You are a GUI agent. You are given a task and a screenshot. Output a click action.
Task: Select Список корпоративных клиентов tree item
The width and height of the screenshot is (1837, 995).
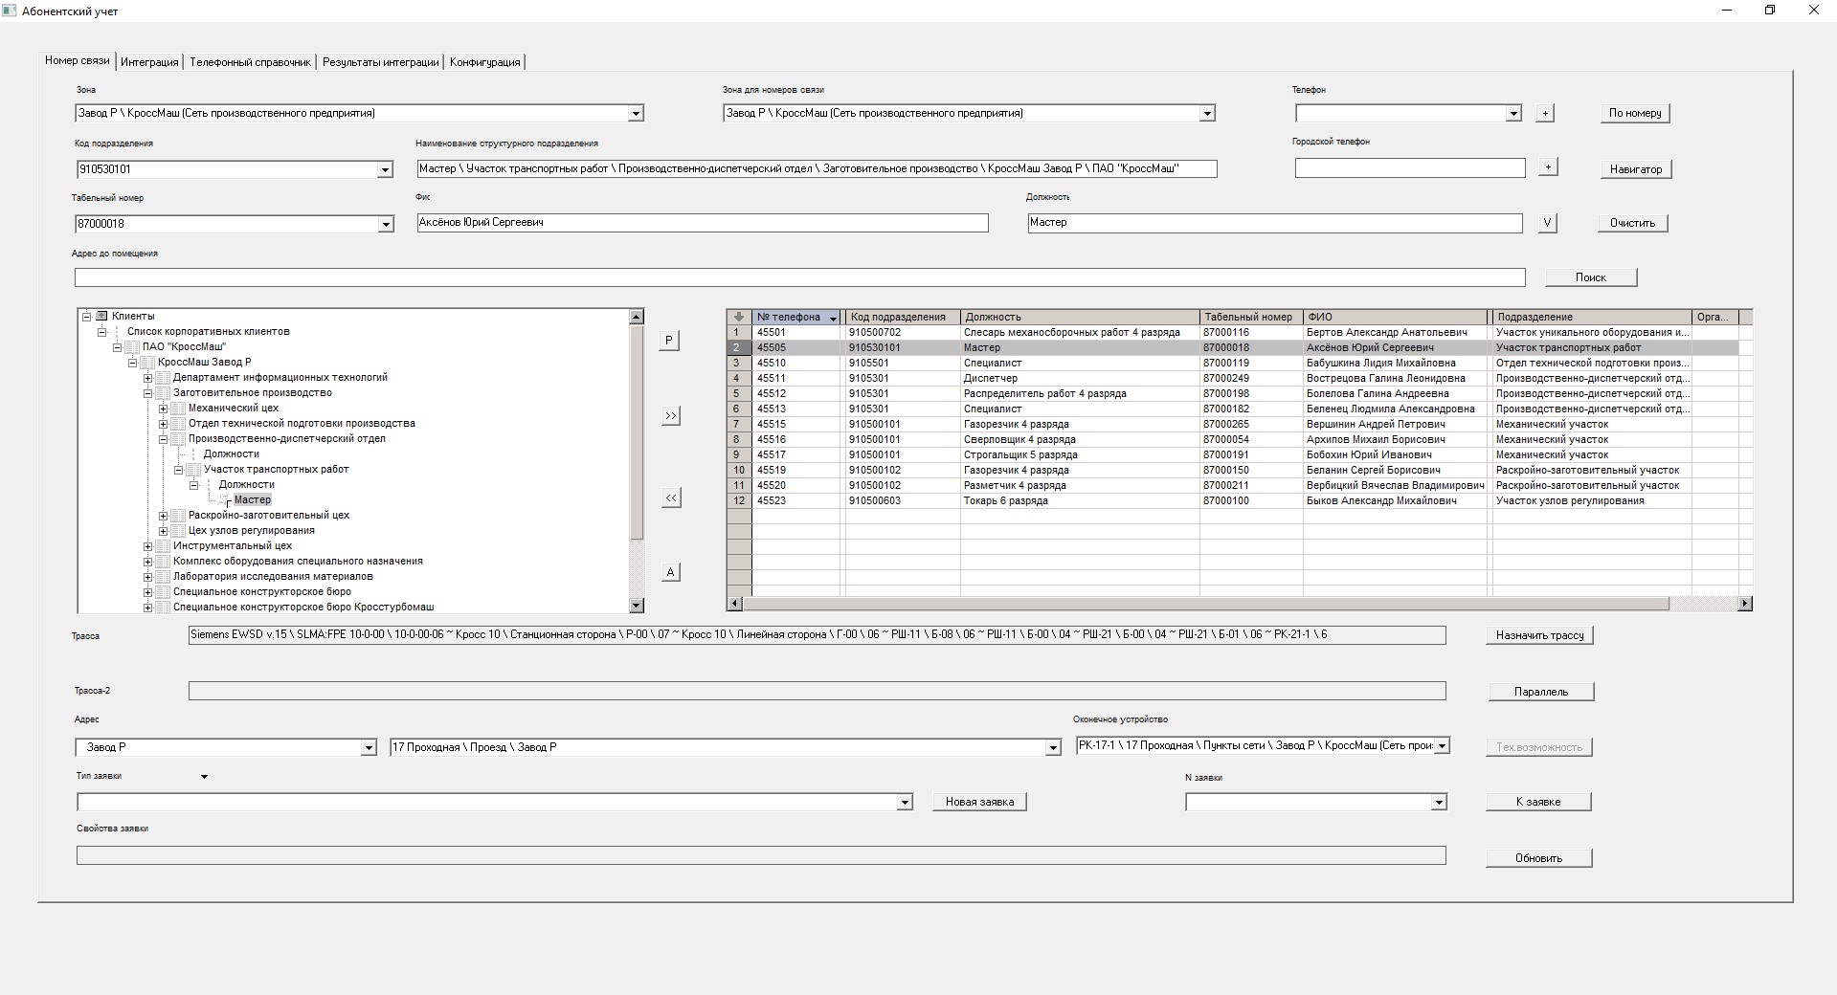click(208, 332)
